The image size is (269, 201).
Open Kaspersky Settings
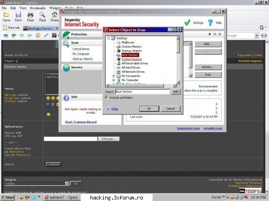coord(198,23)
